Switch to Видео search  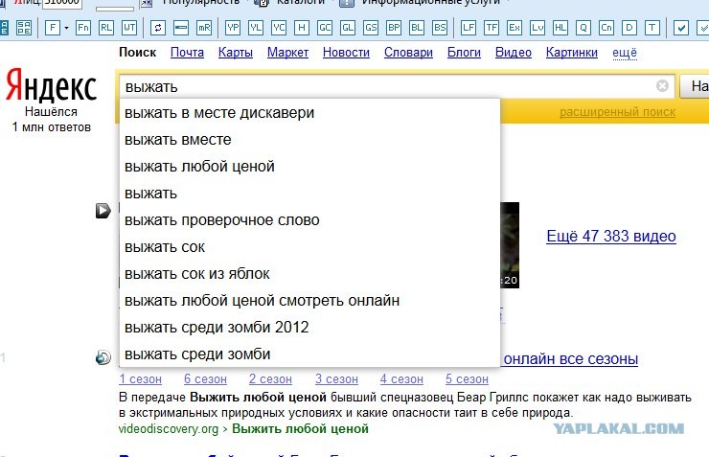coord(514,53)
